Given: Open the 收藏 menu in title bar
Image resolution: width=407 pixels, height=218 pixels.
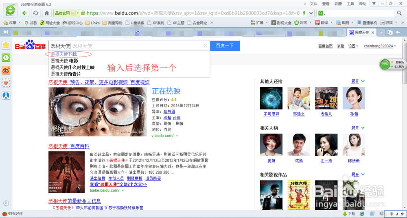Looking at the screenshot, I should tap(338, 4).
